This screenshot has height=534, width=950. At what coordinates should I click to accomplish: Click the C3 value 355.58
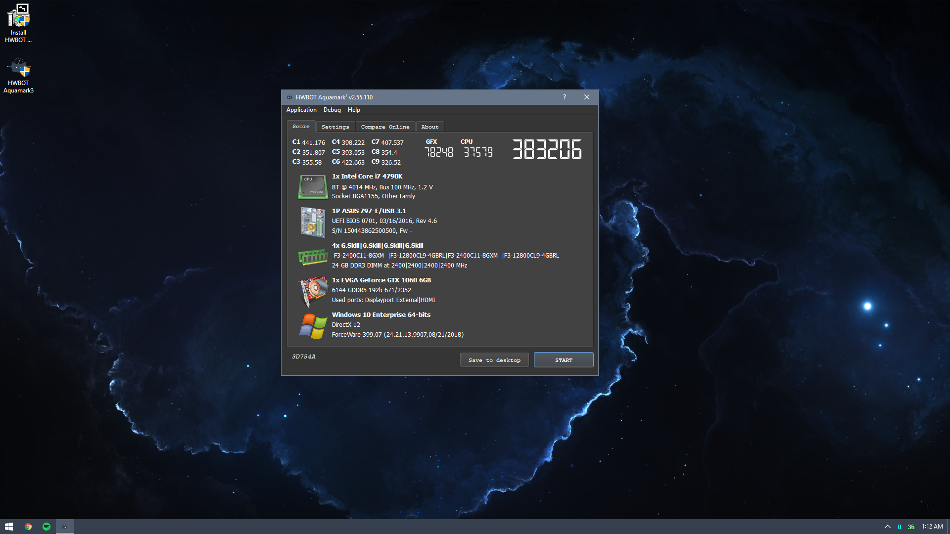[x=312, y=162]
